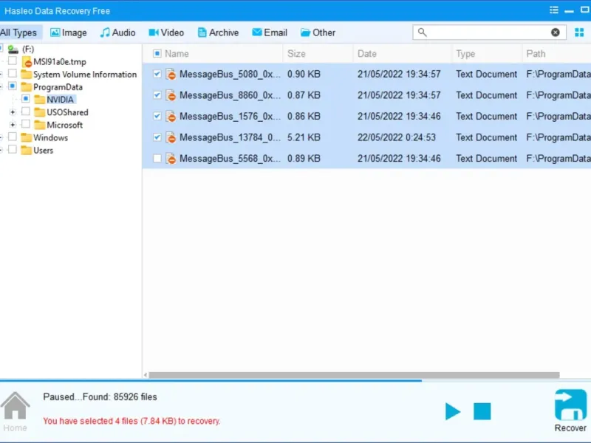Click the F: drive icon
The height and width of the screenshot is (443, 591).
click(x=13, y=49)
